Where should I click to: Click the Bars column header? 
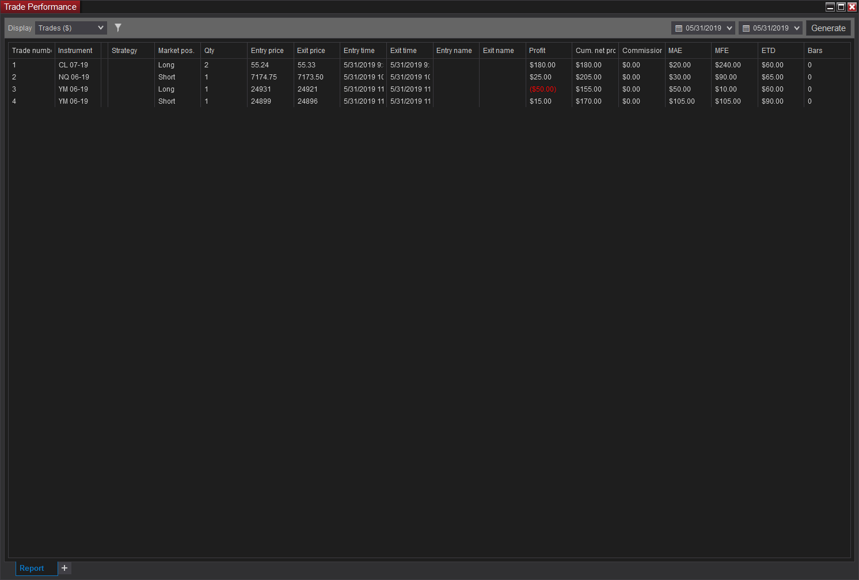(x=827, y=51)
